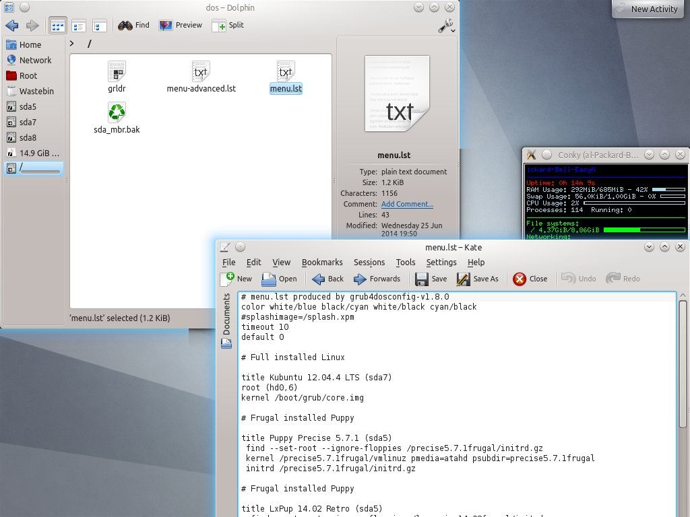Viewport: 690px width, 517px height.
Task: Open Kate's Tools menu
Action: point(405,263)
